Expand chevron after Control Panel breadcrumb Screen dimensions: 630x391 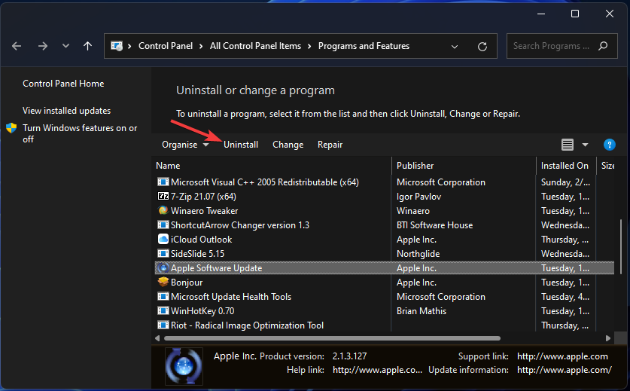(201, 46)
